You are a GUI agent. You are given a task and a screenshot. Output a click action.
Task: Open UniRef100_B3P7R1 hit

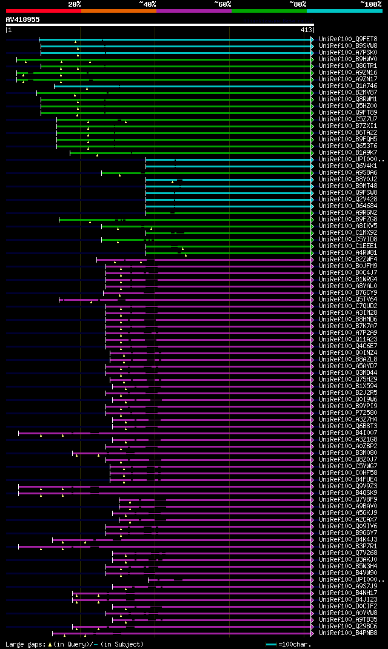point(348,546)
